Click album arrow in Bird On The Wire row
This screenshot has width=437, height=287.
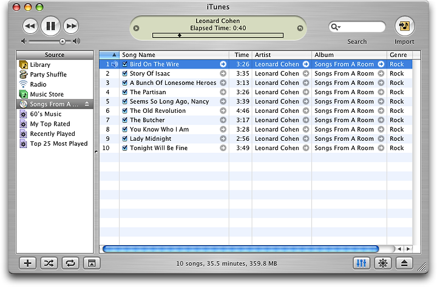point(381,64)
